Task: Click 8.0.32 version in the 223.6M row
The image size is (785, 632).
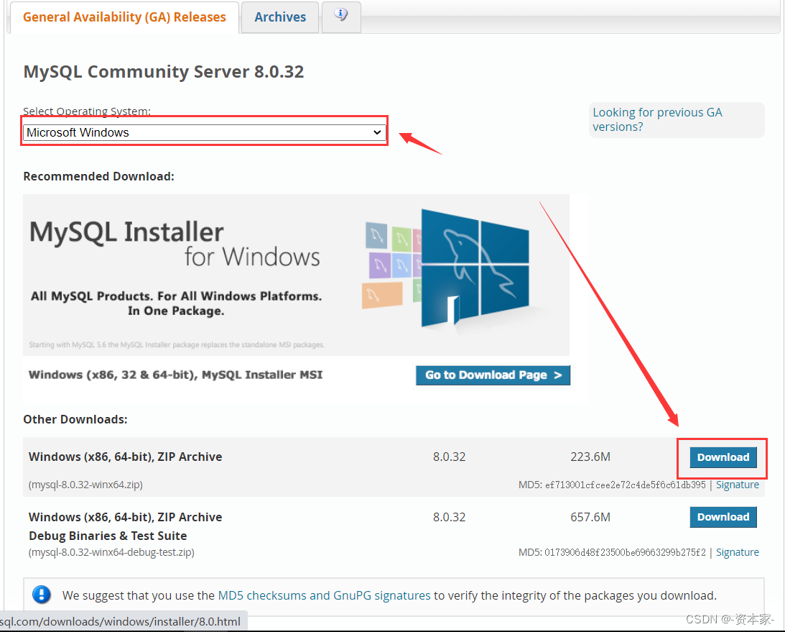Action: [449, 457]
